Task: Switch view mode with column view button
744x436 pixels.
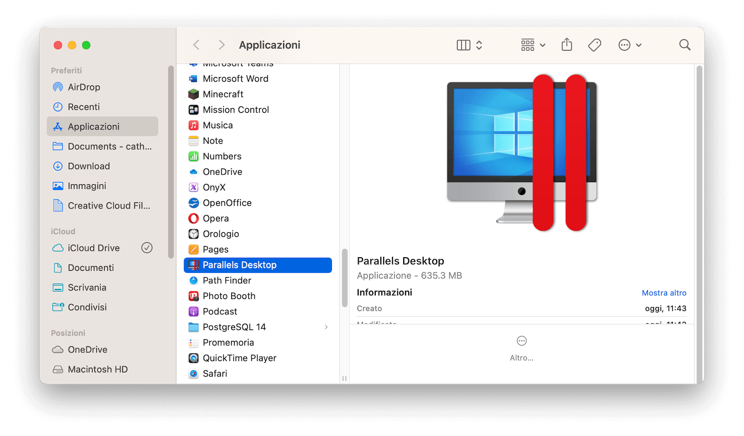Action: tap(464, 45)
